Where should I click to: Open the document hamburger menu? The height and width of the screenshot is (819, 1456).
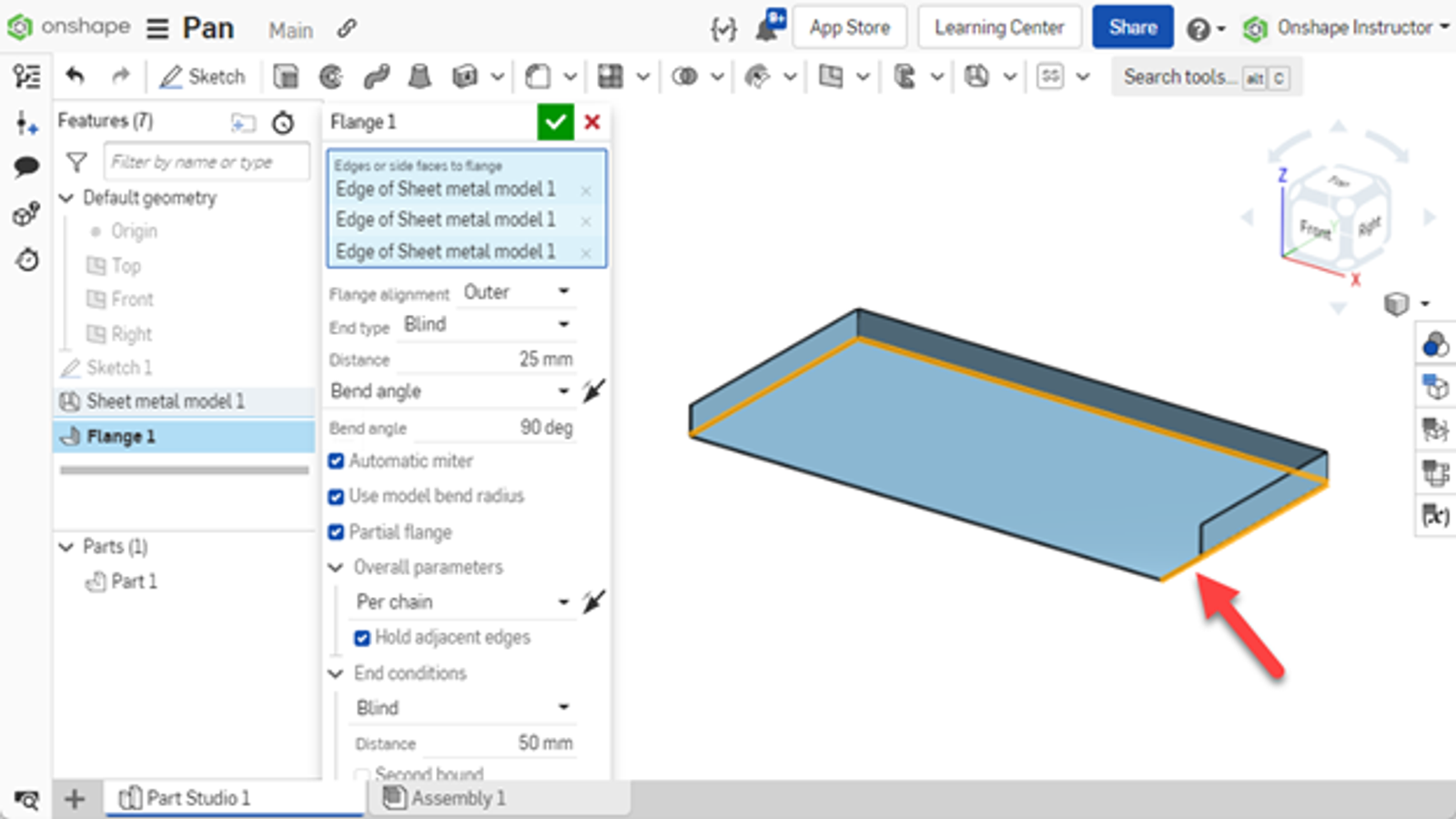tap(157, 27)
